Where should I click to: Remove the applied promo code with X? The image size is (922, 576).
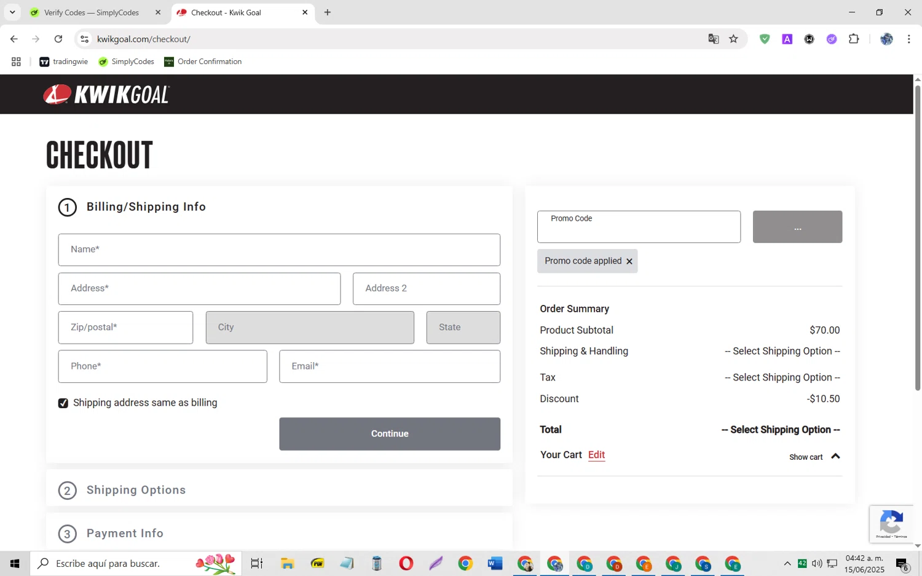[x=629, y=261]
